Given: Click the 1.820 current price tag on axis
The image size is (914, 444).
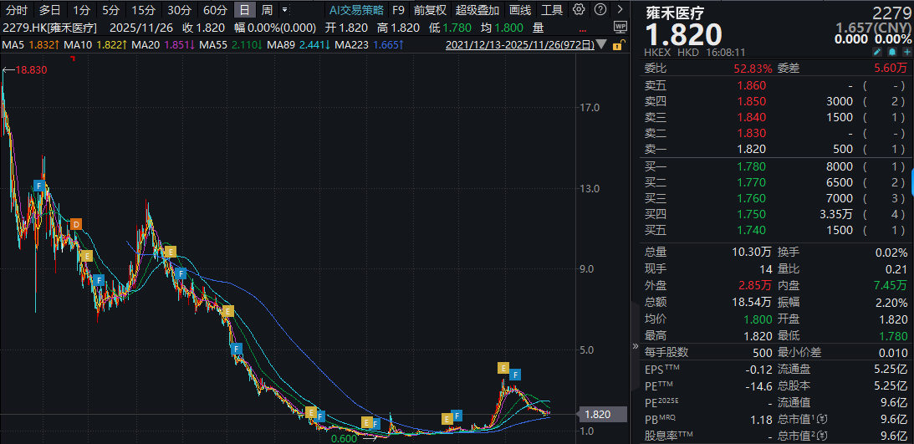Looking at the screenshot, I should (x=597, y=414).
